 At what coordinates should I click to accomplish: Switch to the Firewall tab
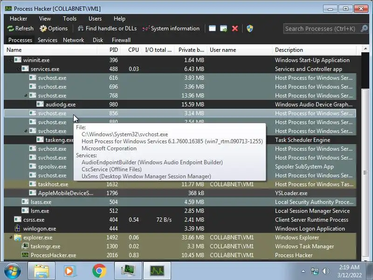[x=121, y=40]
